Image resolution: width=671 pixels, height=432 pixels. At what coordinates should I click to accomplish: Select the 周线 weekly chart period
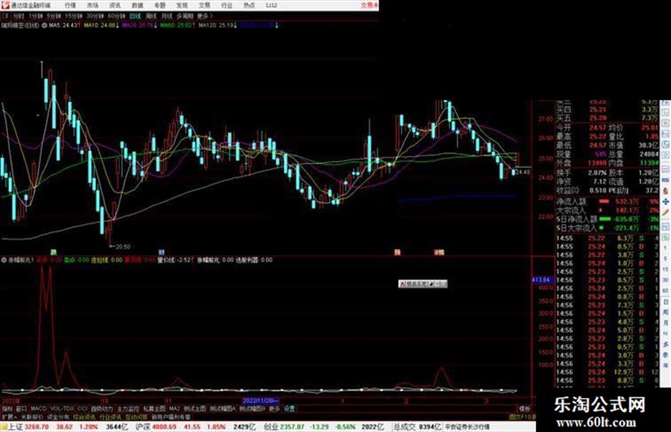pos(151,16)
